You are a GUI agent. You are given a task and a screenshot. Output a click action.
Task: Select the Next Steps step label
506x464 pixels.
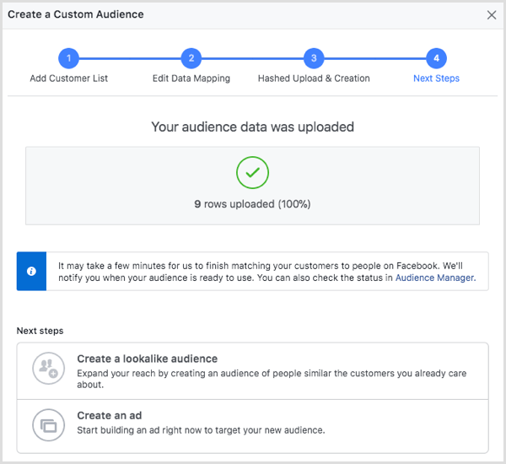(436, 78)
